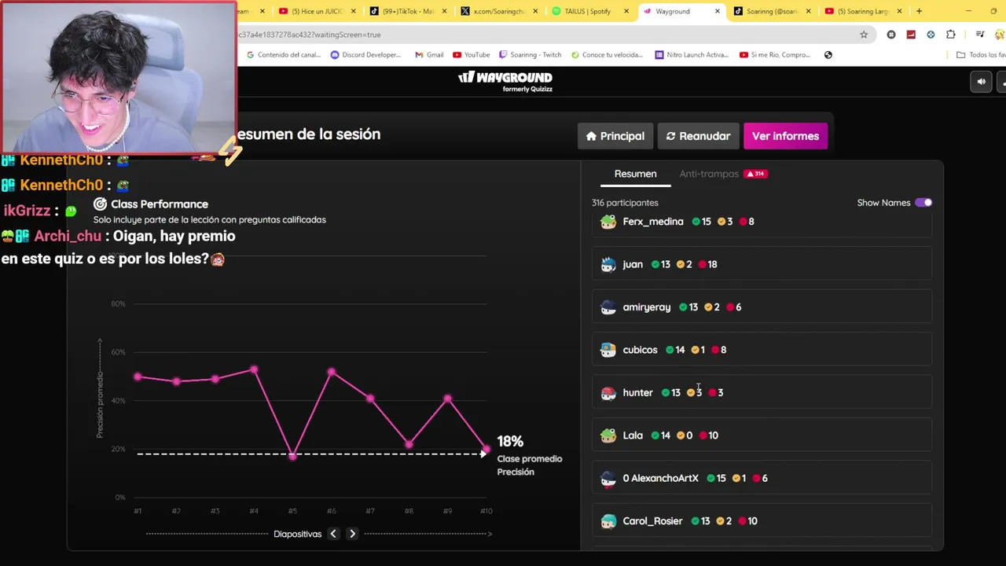This screenshot has height=566, width=1006.
Task: Open the globe bookmark icon
Action: coord(828,55)
